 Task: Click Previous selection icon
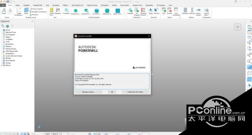[157, 11]
